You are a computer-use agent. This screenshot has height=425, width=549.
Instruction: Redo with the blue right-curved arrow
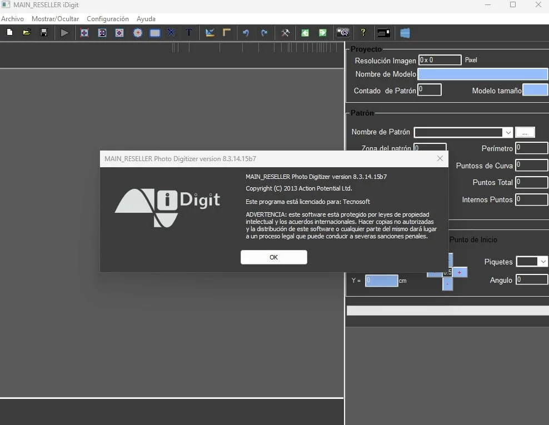pos(264,33)
